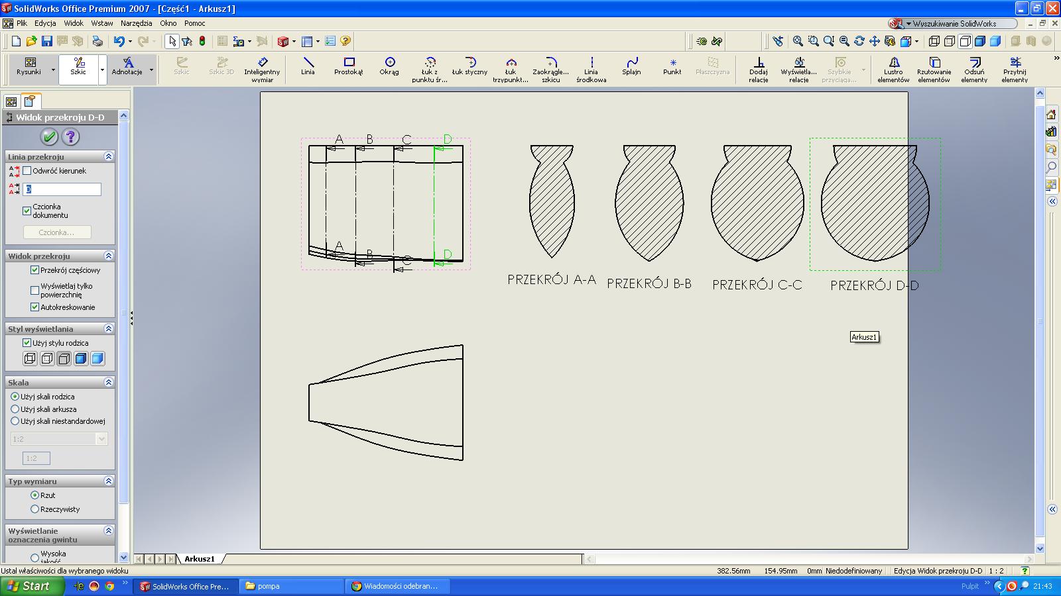Click the Lustro elementów mirror tool
Image resolution: width=1061 pixels, height=596 pixels.
pyautogui.click(x=893, y=69)
